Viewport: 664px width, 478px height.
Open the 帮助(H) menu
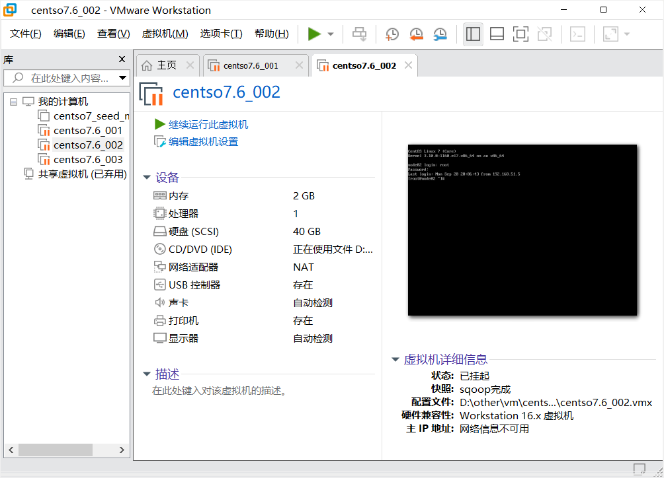271,34
